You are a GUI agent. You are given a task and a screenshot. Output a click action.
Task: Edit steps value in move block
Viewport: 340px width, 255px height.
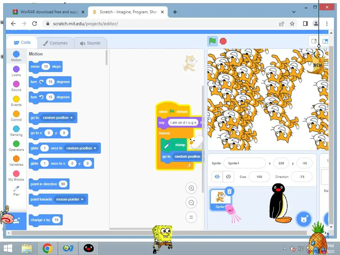click(46, 66)
